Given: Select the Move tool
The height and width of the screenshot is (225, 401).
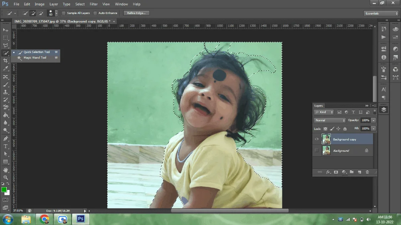Looking at the screenshot, I should pyautogui.click(x=5, y=30).
